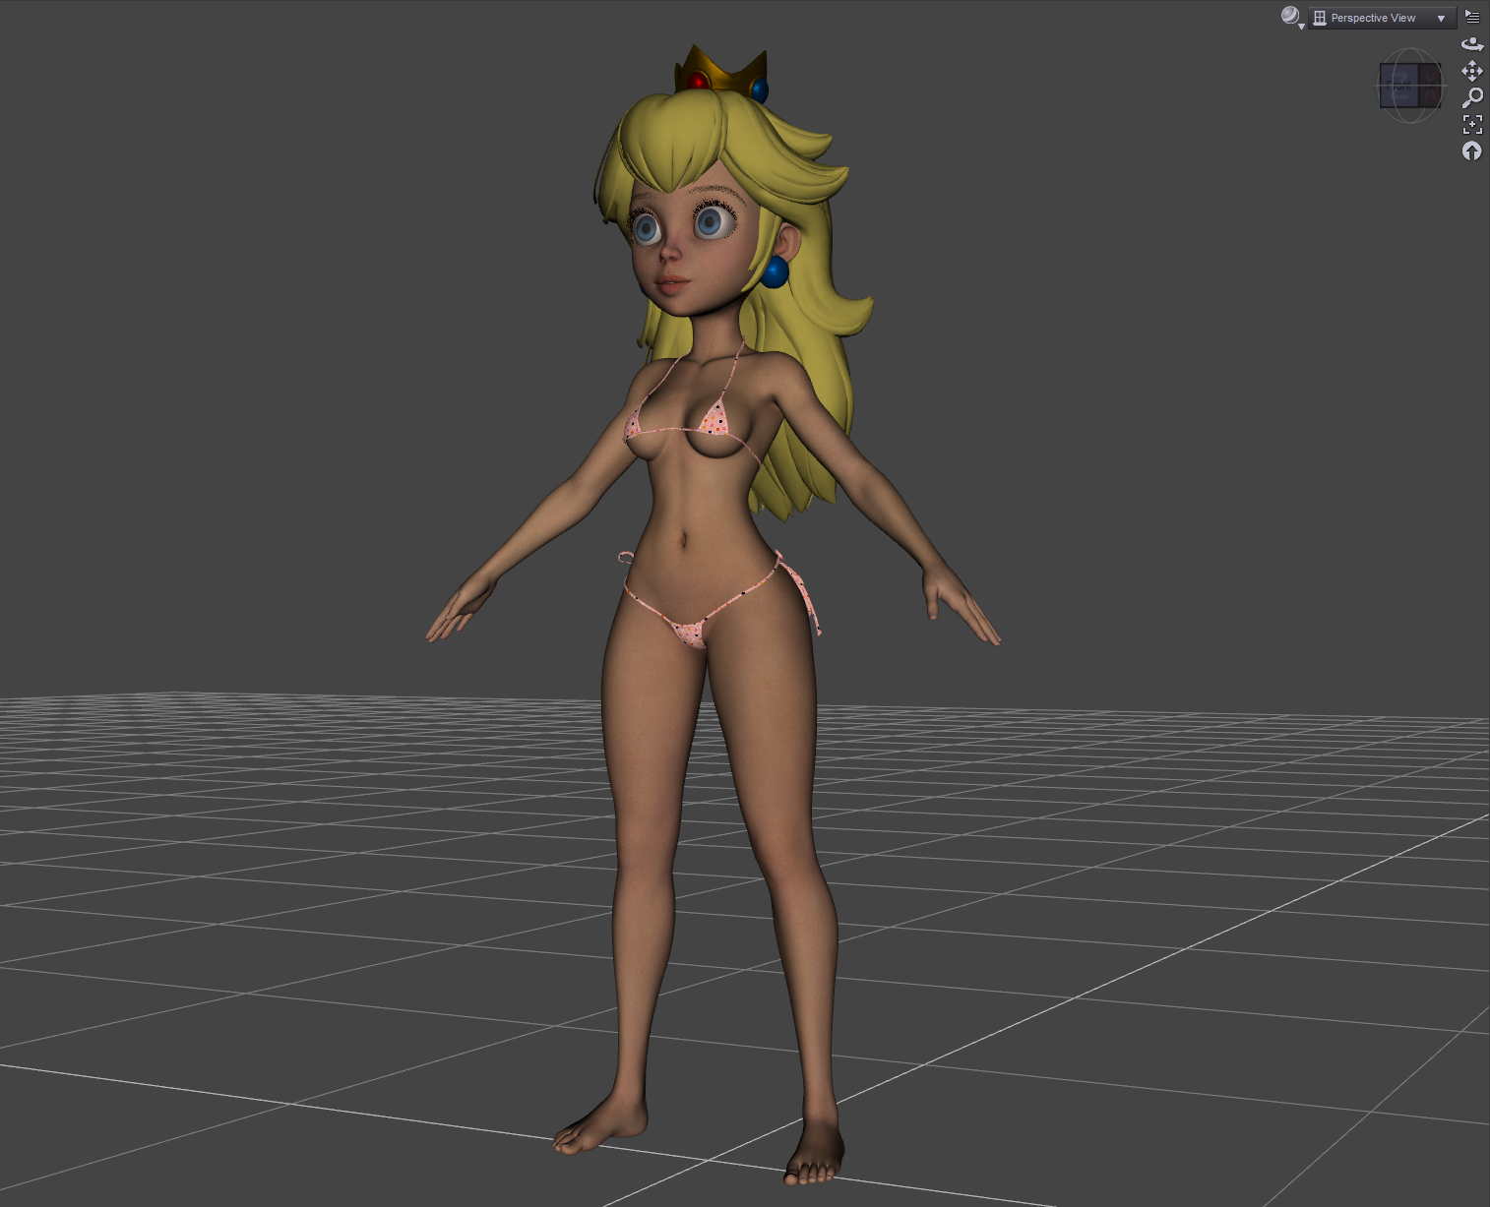The height and width of the screenshot is (1207, 1490).
Task: Select the magnifier zoom tool
Action: click(1472, 97)
